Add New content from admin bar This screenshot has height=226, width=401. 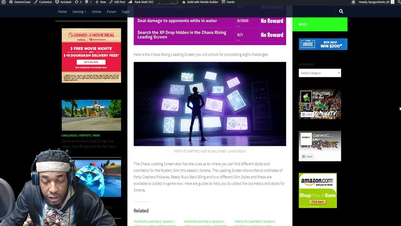[101, 2]
